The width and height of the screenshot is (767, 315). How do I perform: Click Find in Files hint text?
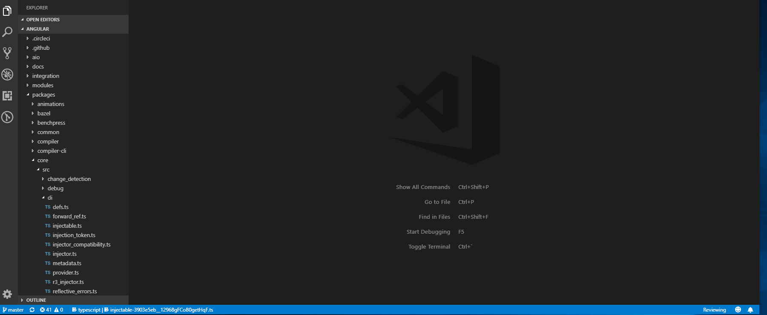pos(434,217)
